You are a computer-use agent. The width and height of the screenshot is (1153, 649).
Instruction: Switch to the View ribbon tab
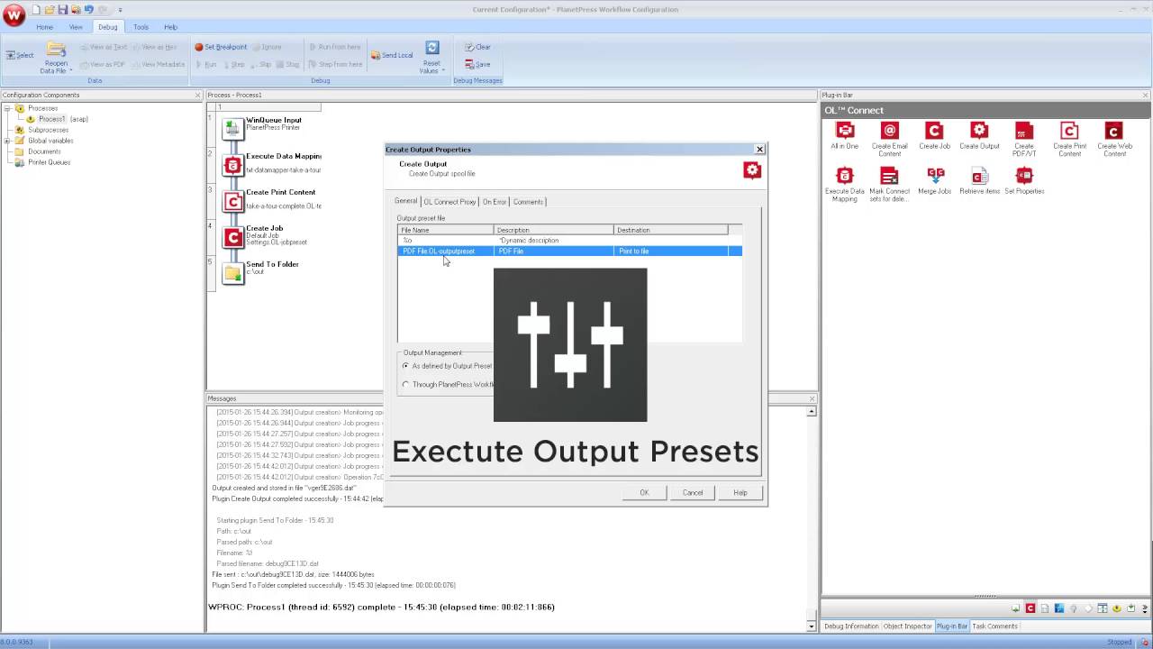coord(76,27)
